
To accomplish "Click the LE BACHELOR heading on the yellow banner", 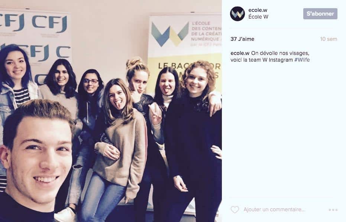I will click(x=189, y=66).
